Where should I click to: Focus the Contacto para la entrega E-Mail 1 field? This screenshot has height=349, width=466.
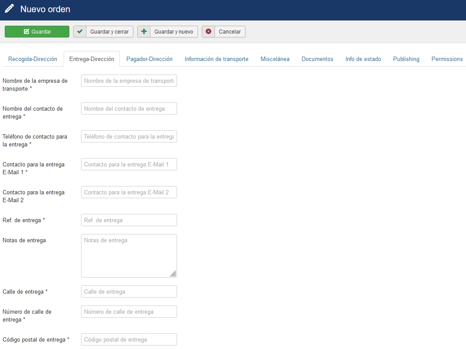coord(129,164)
